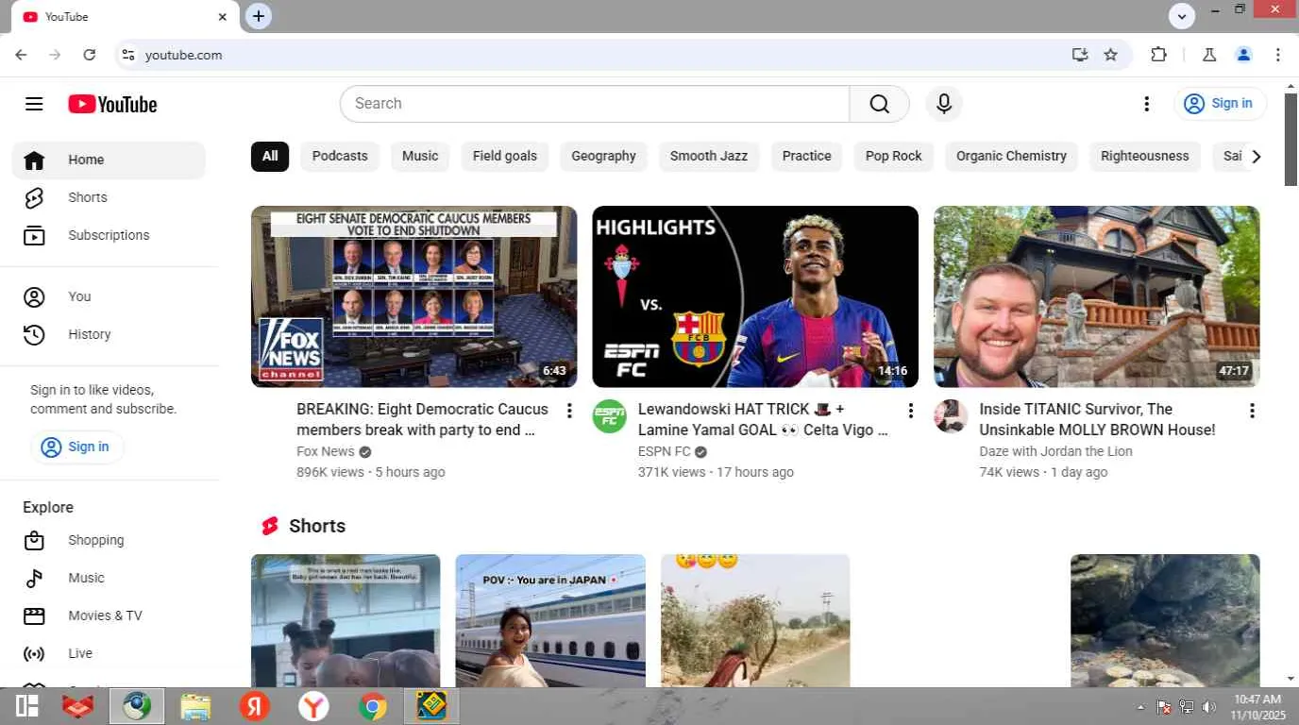Reload the page with the refresh icon
Screen dimensions: 1299x725
point(90,55)
